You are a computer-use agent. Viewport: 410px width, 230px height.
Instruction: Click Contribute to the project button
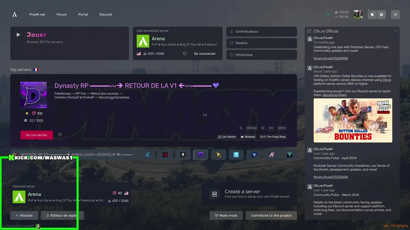[271, 215]
